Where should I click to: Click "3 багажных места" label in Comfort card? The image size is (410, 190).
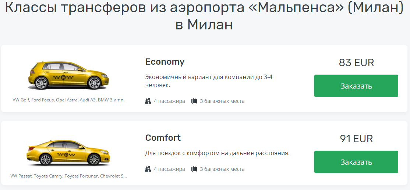pyautogui.click(x=222, y=169)
